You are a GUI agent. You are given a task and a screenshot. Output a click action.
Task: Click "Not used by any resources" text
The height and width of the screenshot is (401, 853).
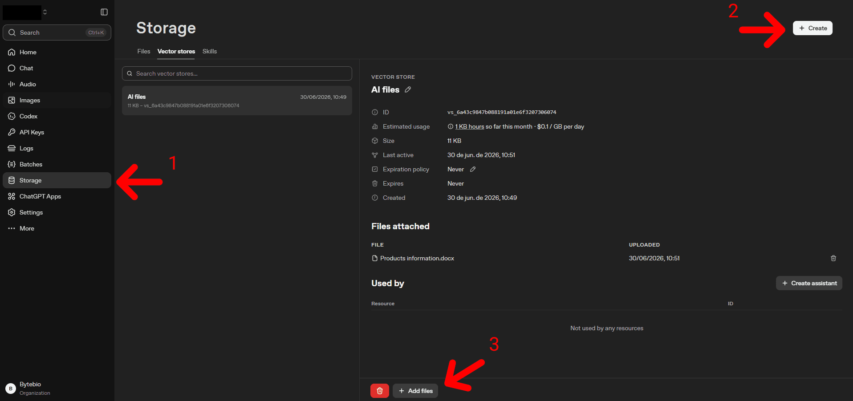click(607, 328)
